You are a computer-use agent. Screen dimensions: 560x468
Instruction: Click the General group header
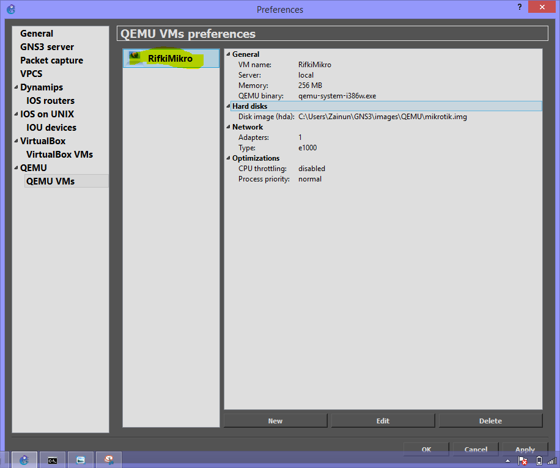(246, 54)
